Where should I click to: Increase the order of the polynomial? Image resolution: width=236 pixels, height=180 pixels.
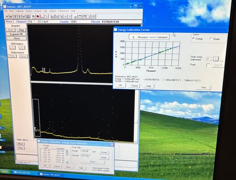[215, 59]
